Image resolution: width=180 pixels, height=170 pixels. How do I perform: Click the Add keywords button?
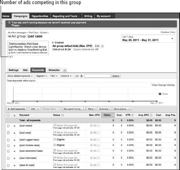(17, 109)
